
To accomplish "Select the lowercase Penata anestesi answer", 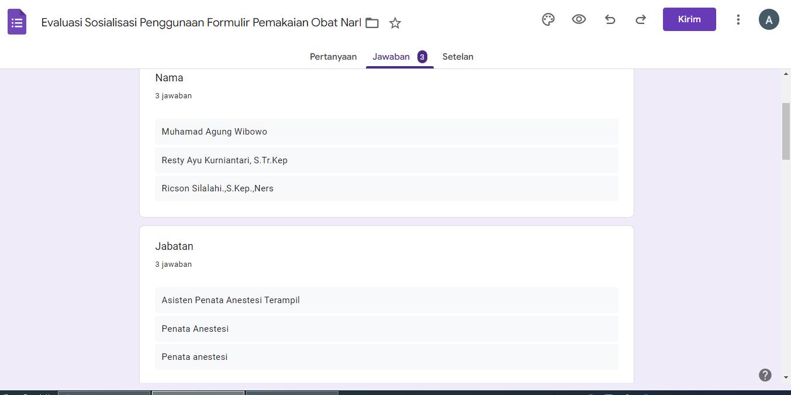I will point(386,357).
